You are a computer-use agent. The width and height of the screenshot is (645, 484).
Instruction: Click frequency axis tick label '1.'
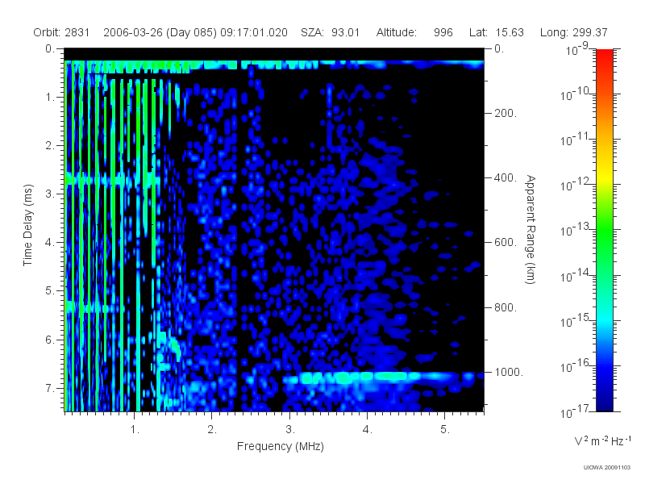tap(135, 430)
